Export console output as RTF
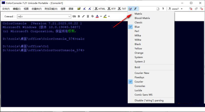205x112 pixels. (112, 9)
